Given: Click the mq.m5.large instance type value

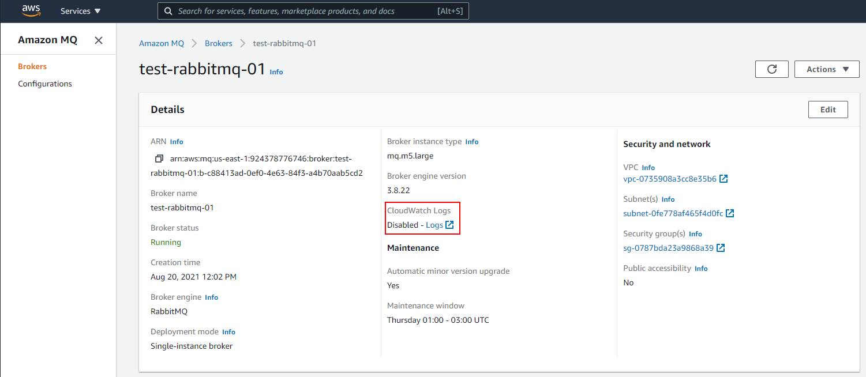Looking at the screenshot, I should [x=410, y=156].
